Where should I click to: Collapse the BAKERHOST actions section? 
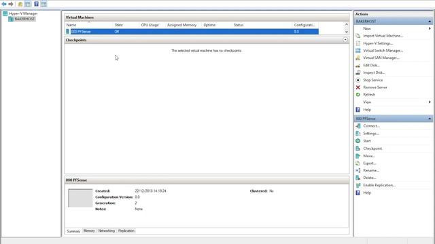tap(430, 21)
